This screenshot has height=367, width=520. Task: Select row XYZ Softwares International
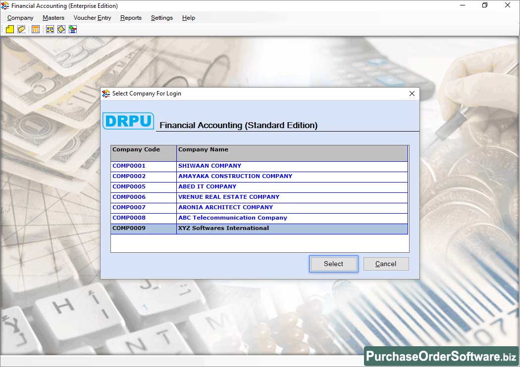pyautogui.click(x=260, y=229)
